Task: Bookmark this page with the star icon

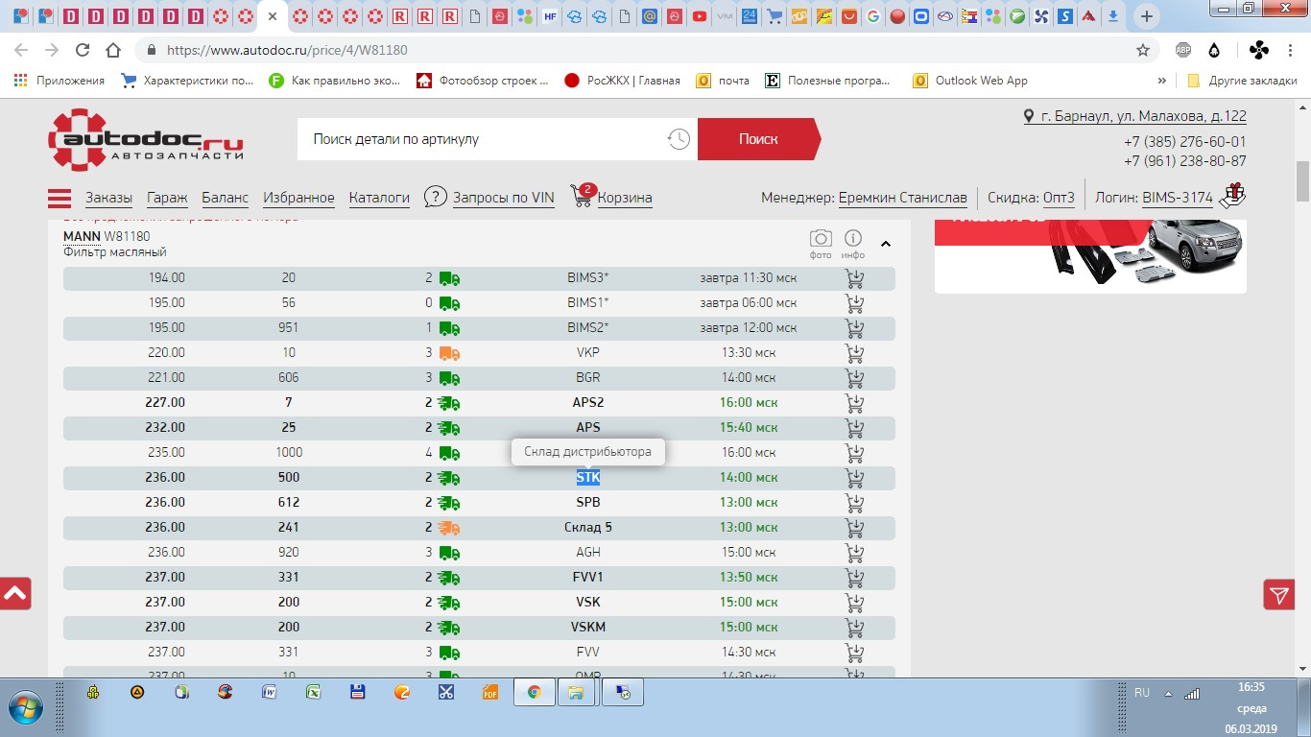Action: point(1143,50)
